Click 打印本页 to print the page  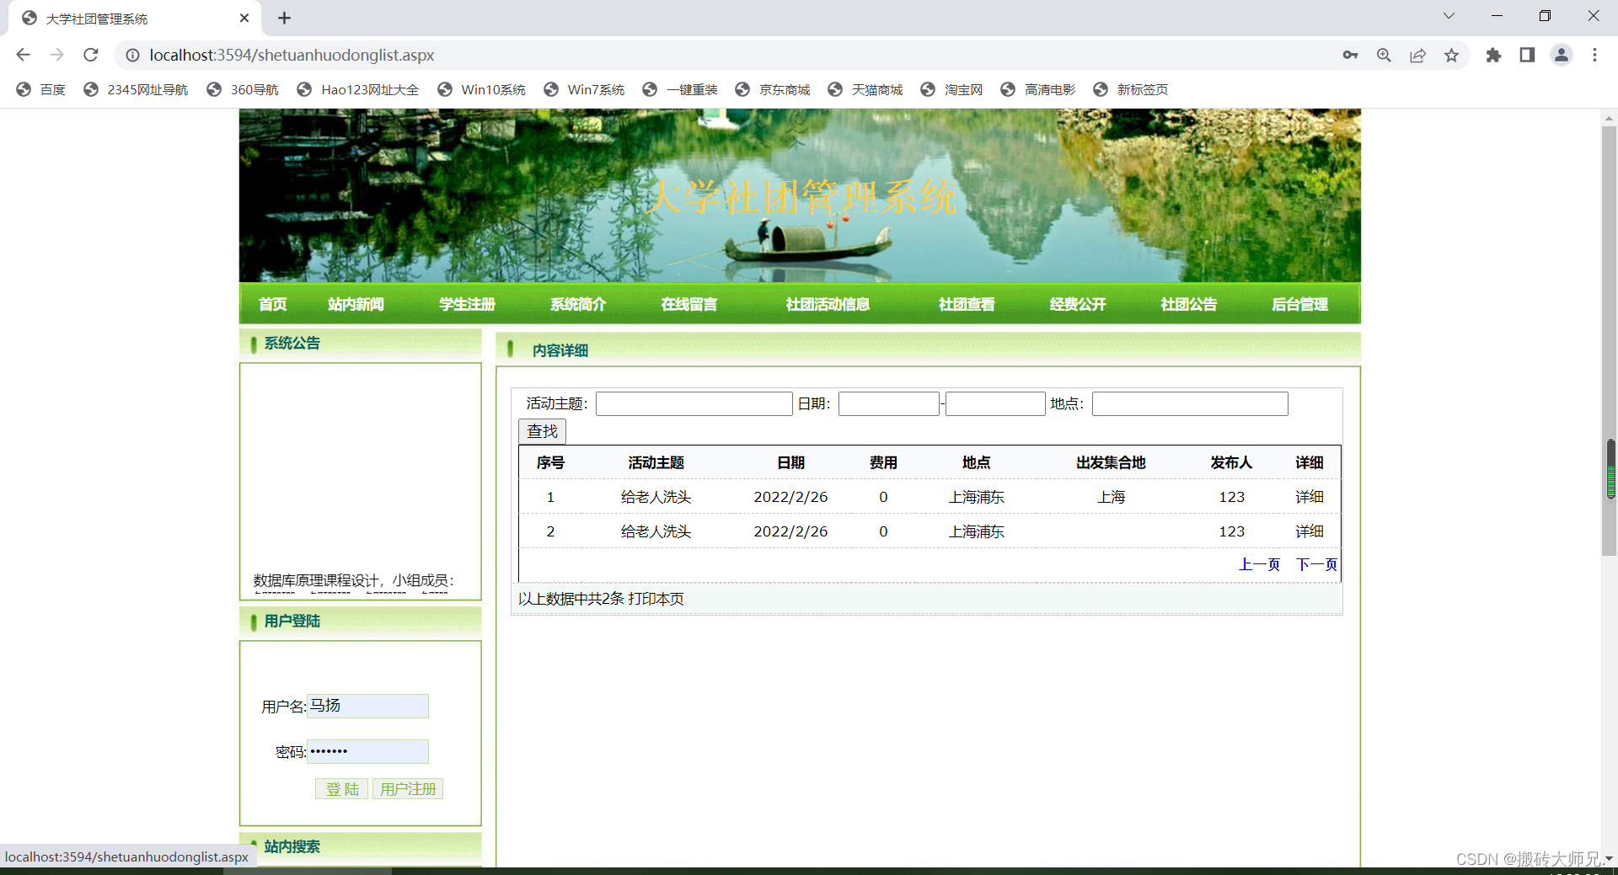tap(656, 599)
